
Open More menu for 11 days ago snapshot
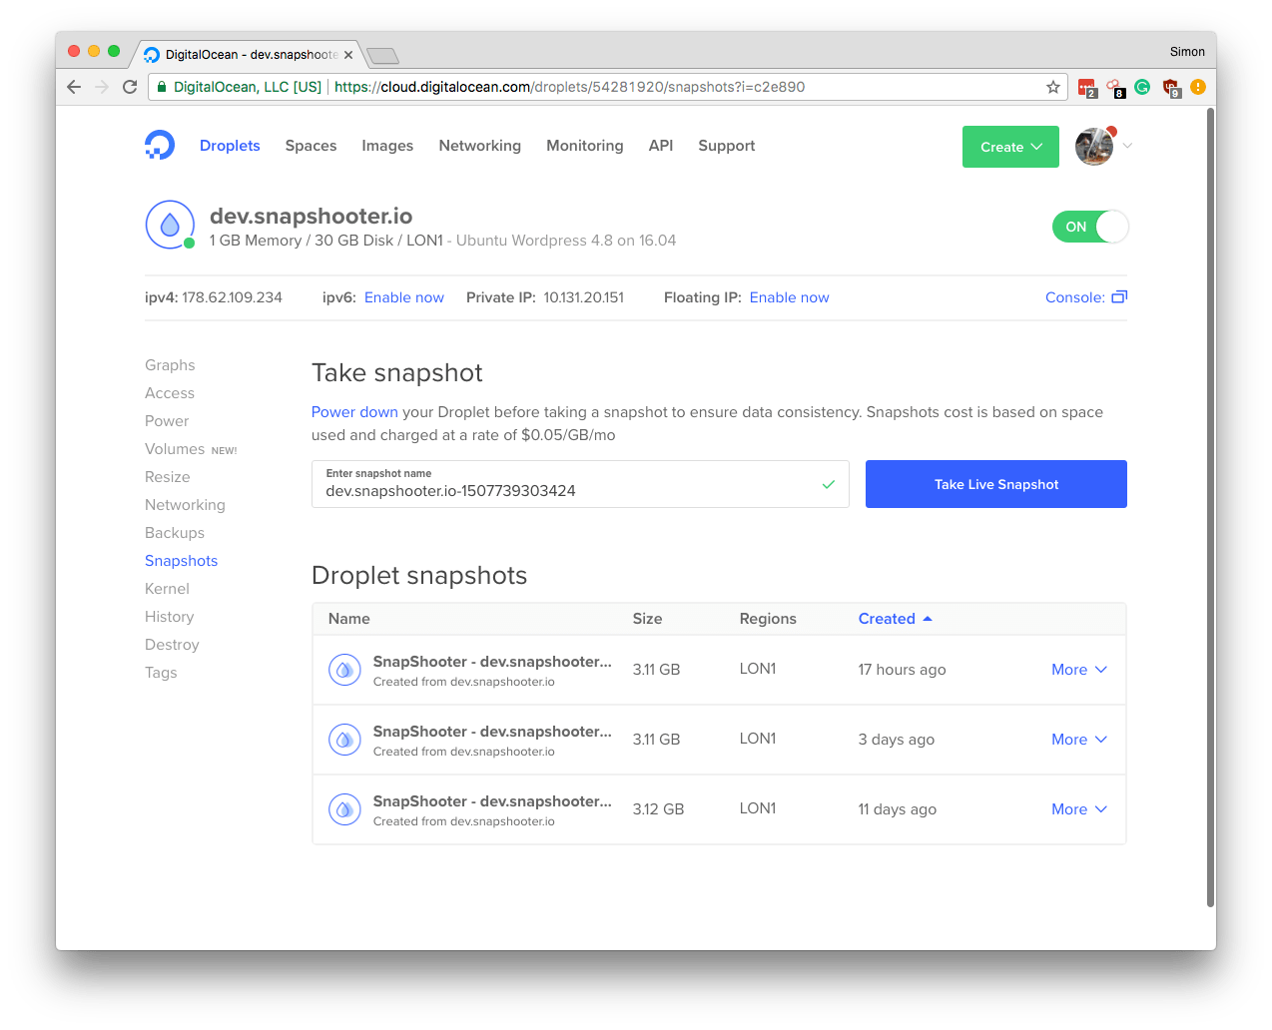1079,809
